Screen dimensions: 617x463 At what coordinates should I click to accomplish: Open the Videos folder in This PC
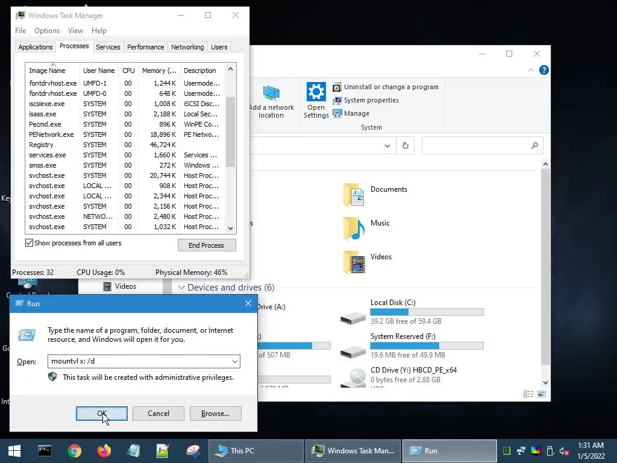(354, 262)
